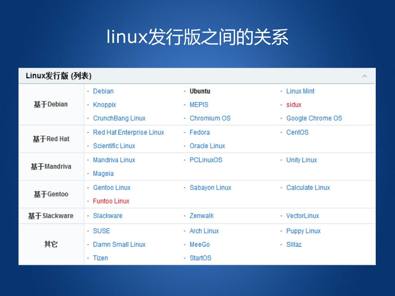Open the VectorLinux link

(x=302, y=216)
